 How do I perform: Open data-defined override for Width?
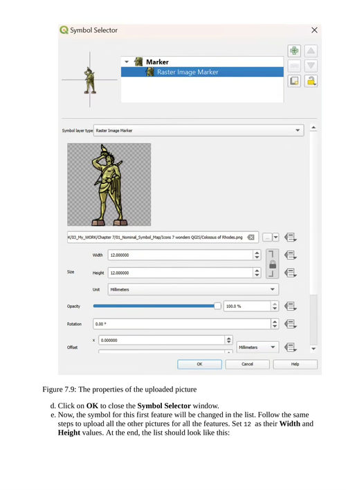pyautogui.click(x=290, y=255)
